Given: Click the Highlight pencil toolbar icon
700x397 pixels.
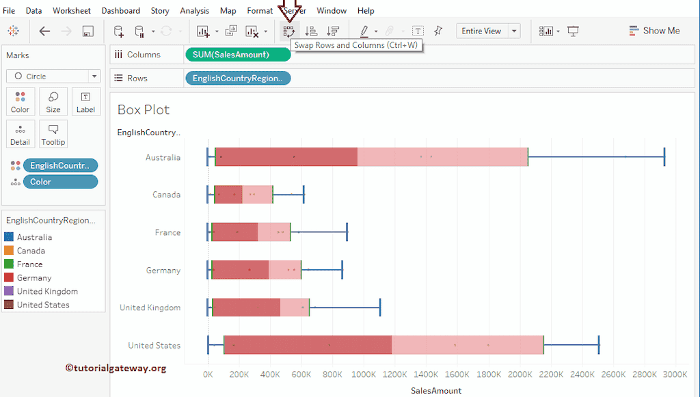Looking at the screenshot, I should point(366,31).
